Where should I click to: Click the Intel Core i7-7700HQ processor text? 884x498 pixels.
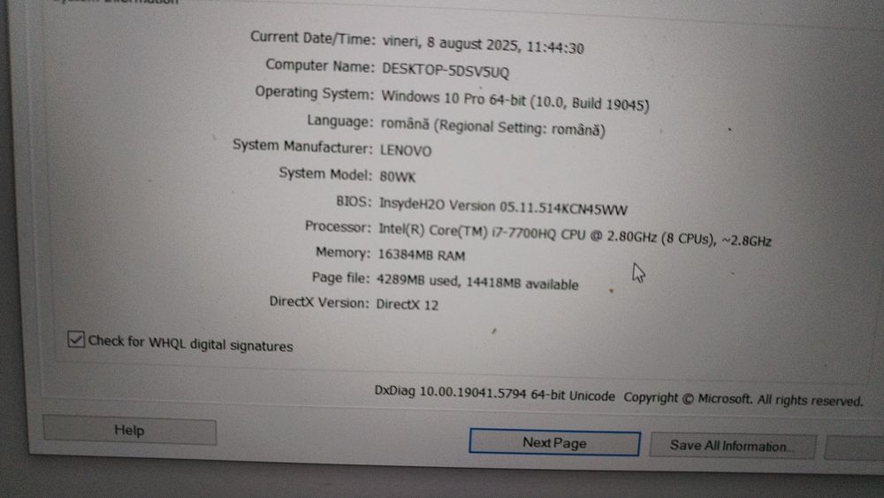click(575, 235)
